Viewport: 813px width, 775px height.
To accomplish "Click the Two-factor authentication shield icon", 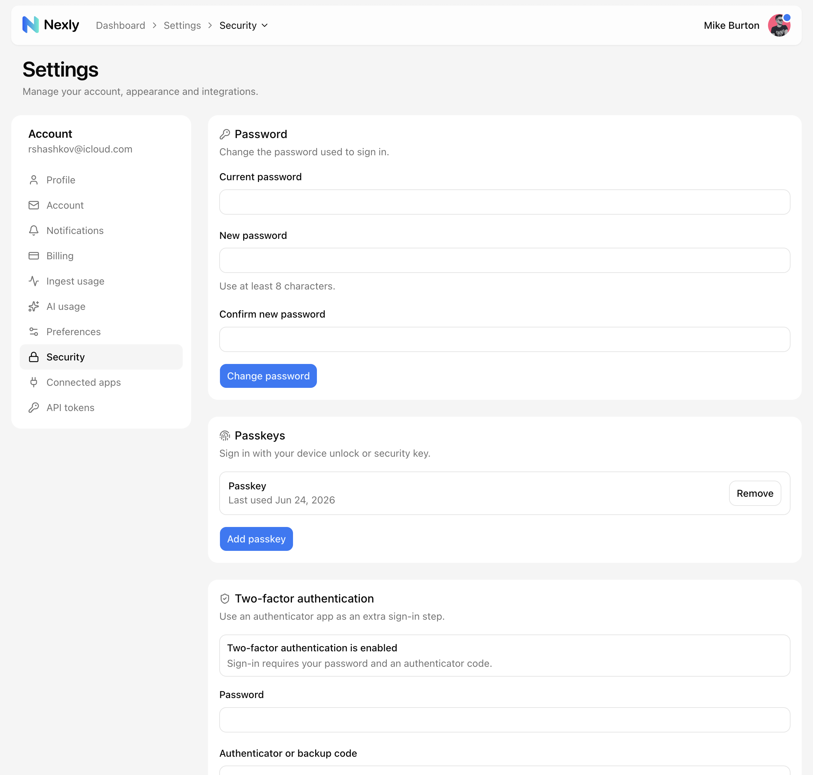I will [225, 599].
